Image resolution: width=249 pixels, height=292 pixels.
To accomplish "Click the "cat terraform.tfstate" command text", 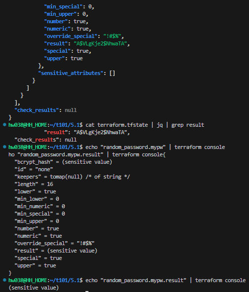I will [117, 125].
